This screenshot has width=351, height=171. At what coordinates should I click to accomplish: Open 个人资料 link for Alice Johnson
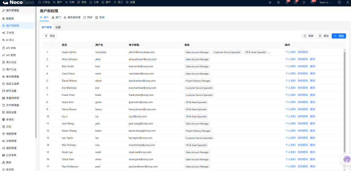[290, 59]
